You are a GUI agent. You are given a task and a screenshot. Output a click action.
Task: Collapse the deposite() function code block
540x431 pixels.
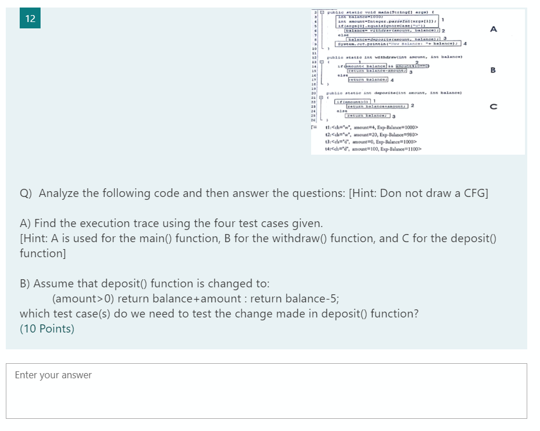pyautogui.click(x=322, y=97)
